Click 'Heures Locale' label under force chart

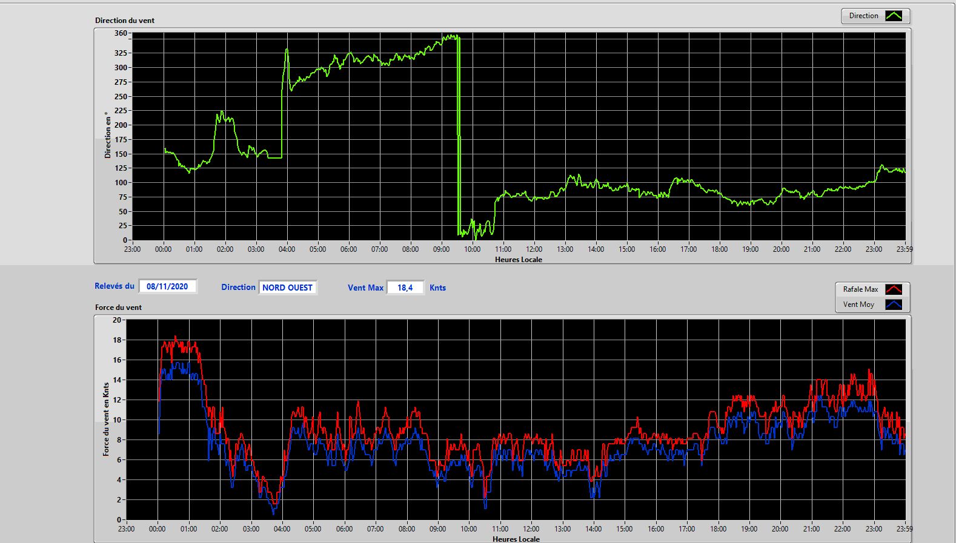click(516, 539)
